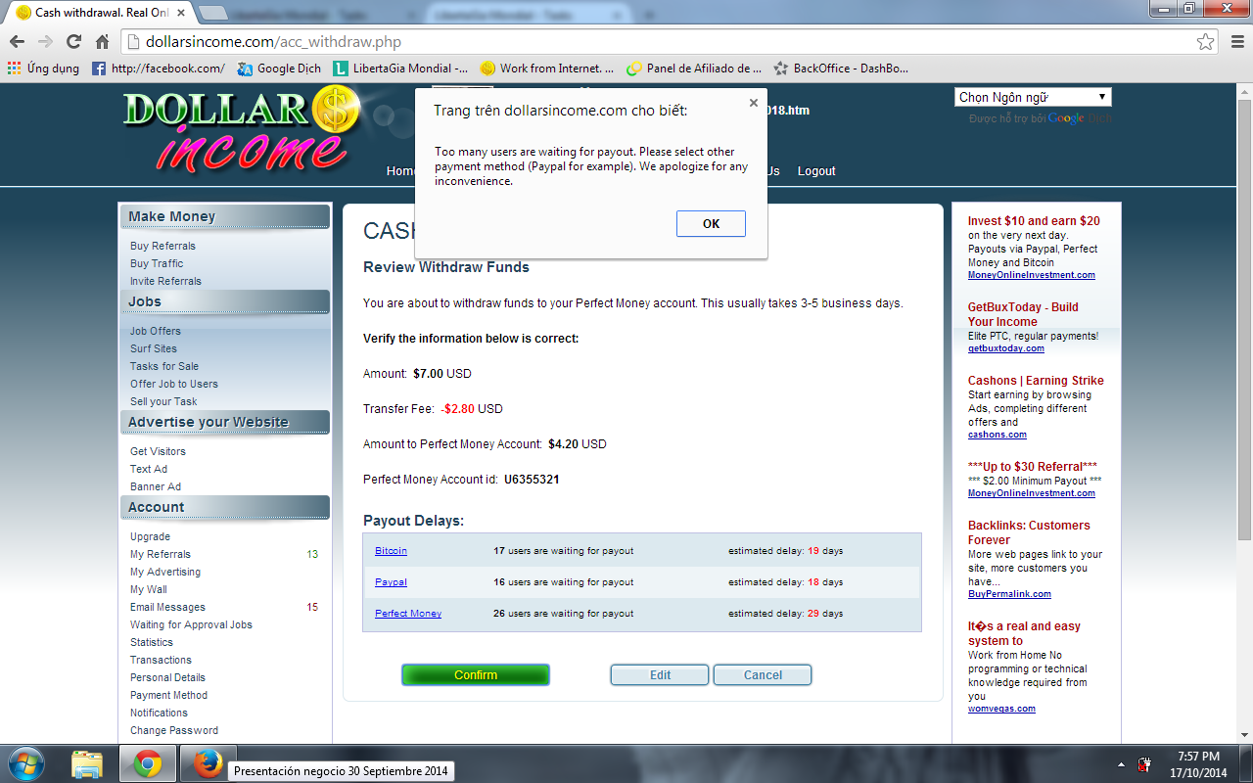Confirm the withdrawal with the green button
Viewport: 1253px width, 783px height.
coord(476,675)
